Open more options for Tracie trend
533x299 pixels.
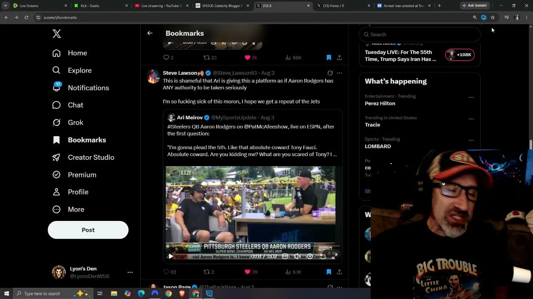coord(471,119)
